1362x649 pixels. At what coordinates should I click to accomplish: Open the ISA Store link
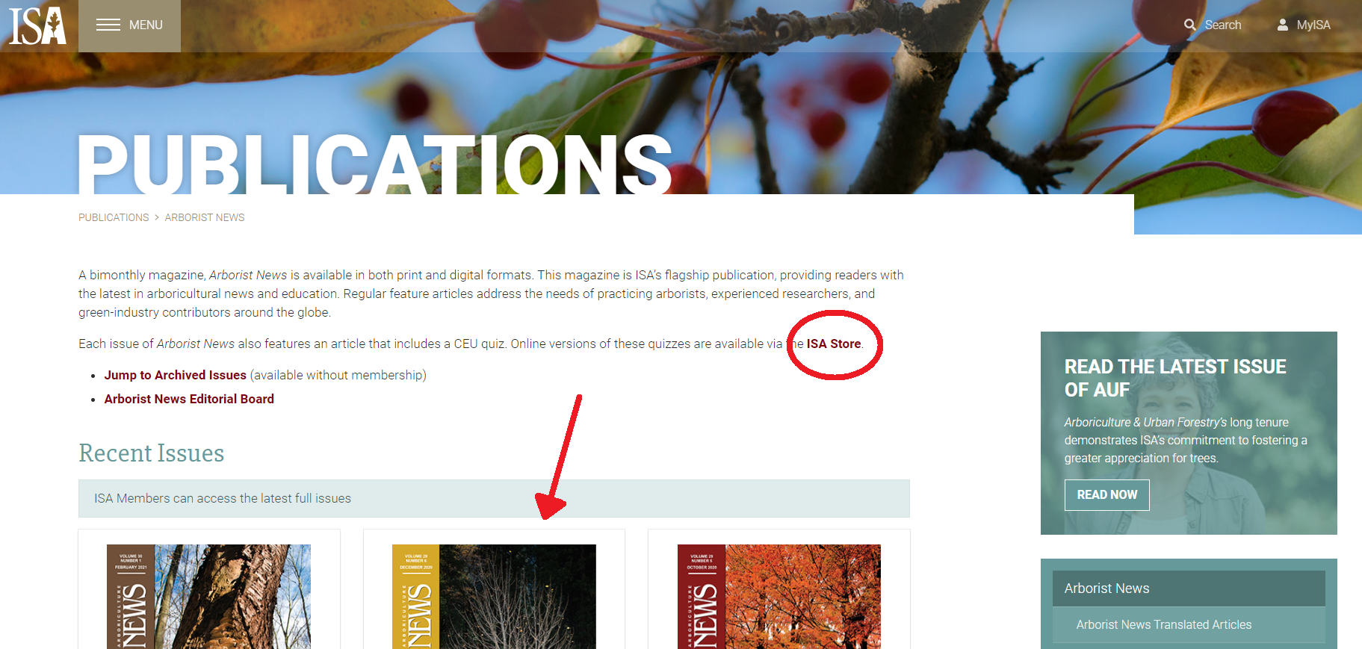834,344
